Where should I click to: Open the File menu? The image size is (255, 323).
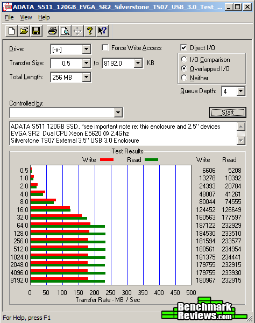point(9,18)
